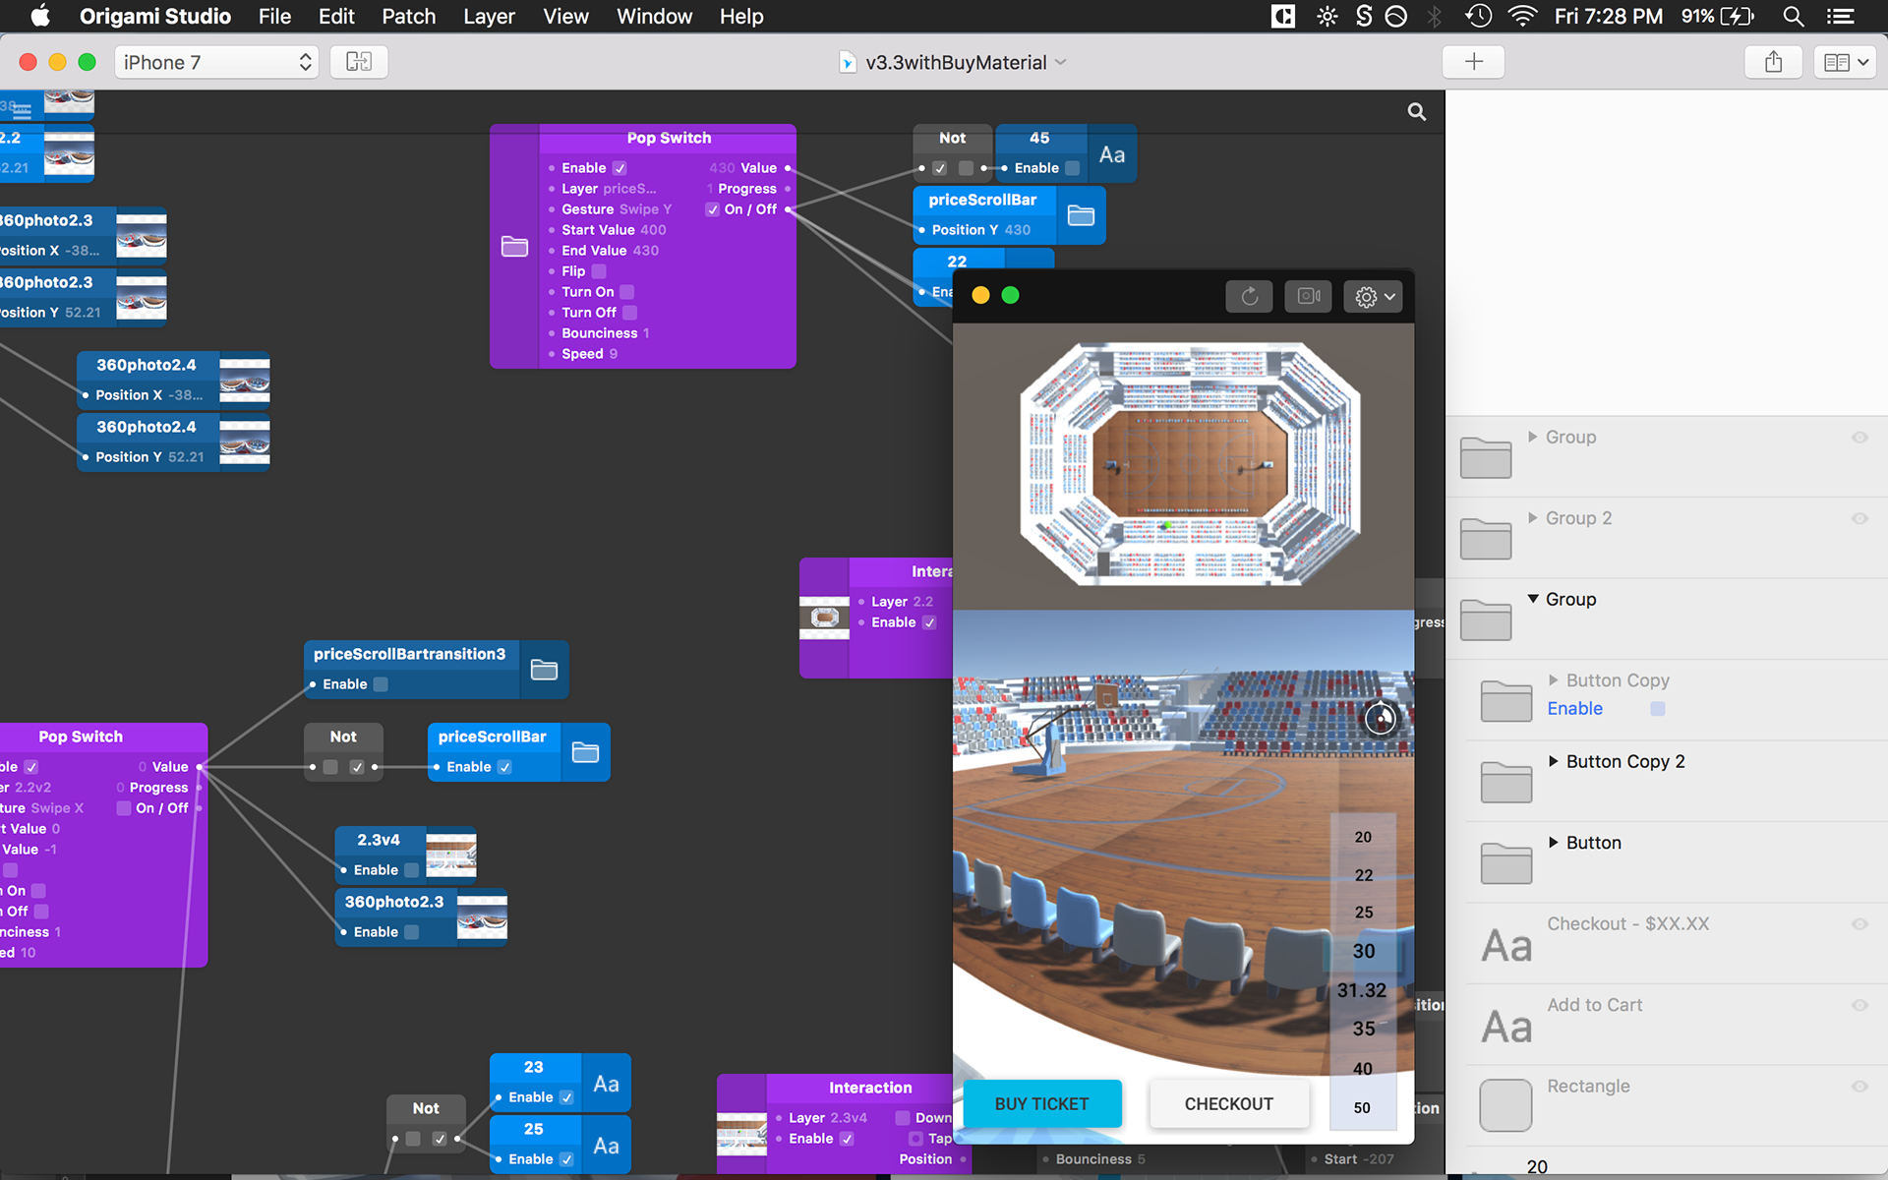The width and height of the screenshot is (1888, 1180).
Task: Click Add to Cart Aa layer icon
Action: click(x=1506, y=1027)
